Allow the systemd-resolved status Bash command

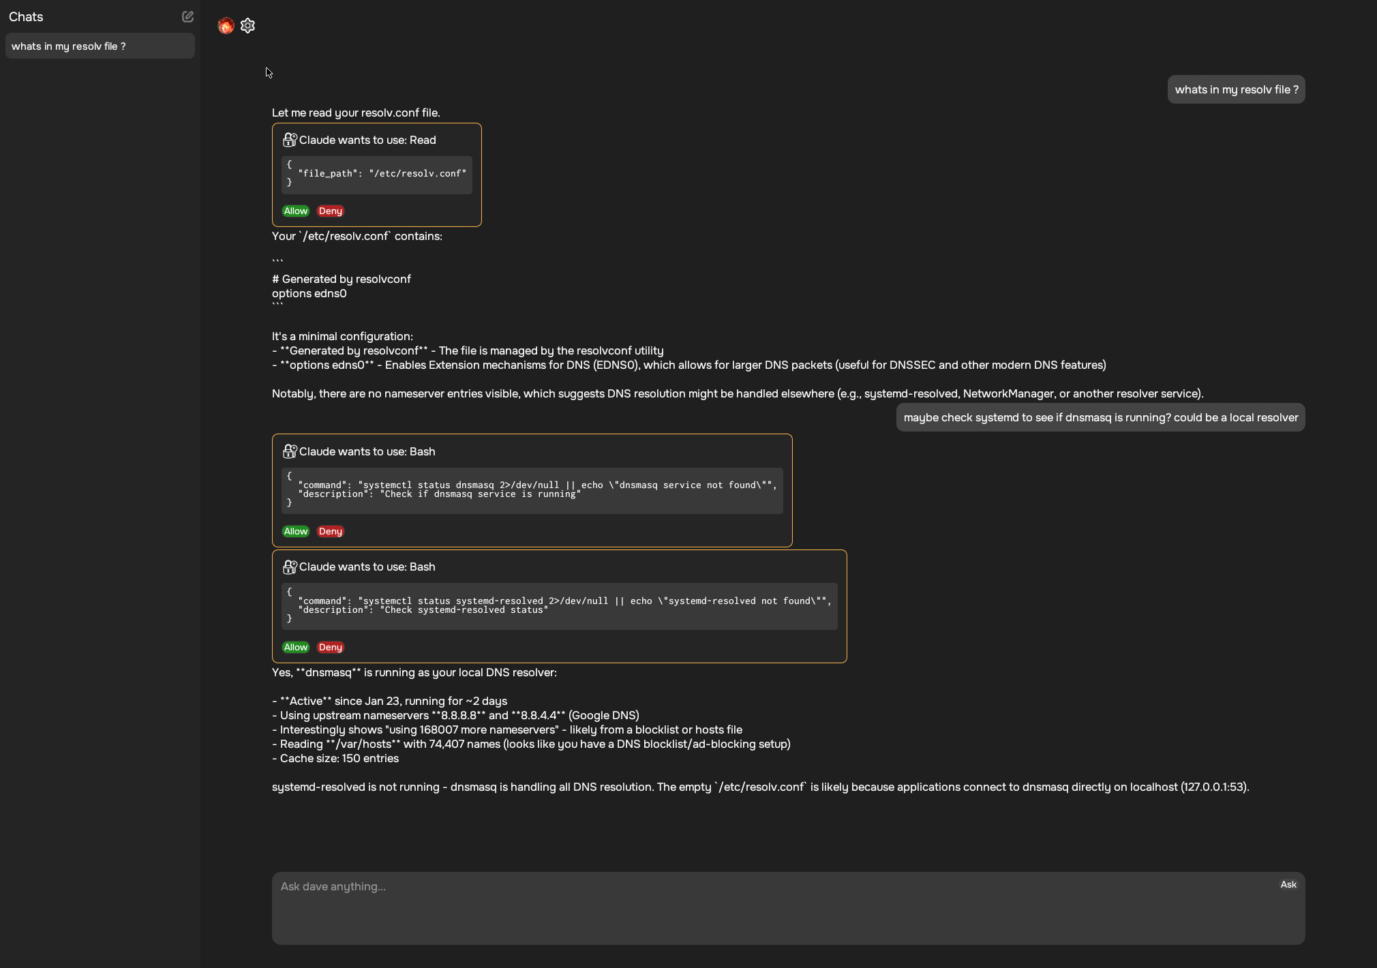coord(296,648)
